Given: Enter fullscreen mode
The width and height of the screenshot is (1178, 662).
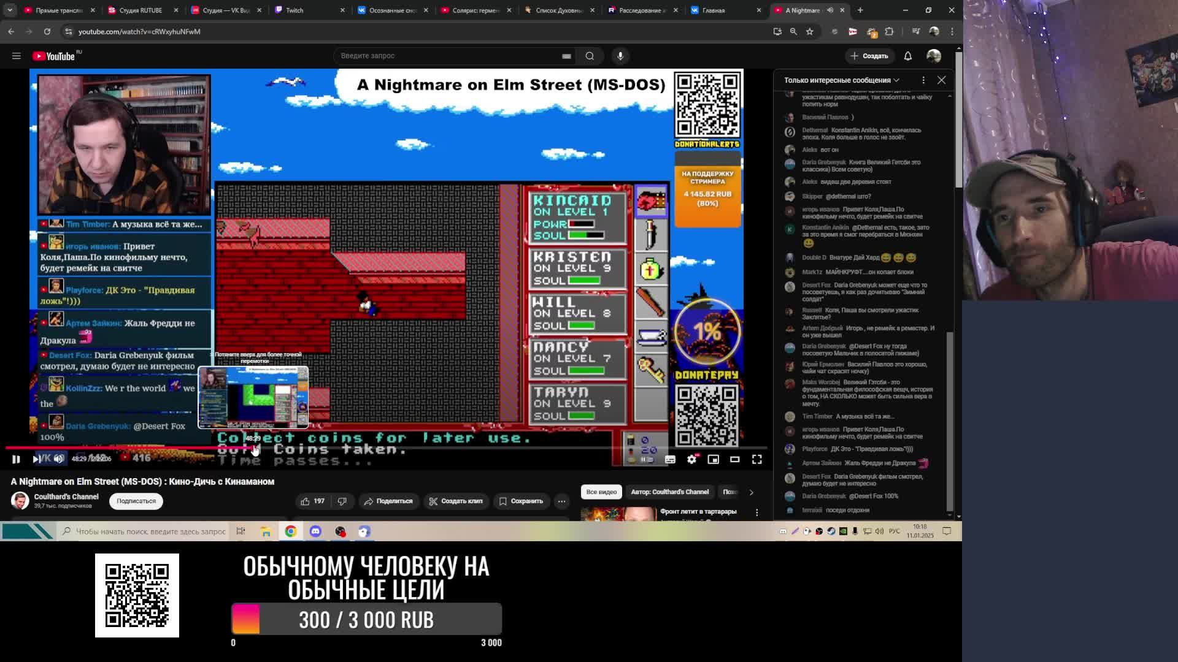Looking at the screenshot, I should point(756,459).
